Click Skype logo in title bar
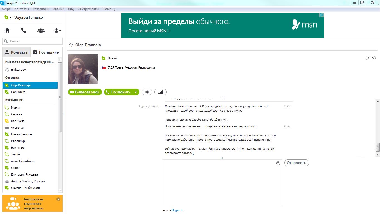Image resolution: width=380 pixels, height=214 pixels. (2, 3)
